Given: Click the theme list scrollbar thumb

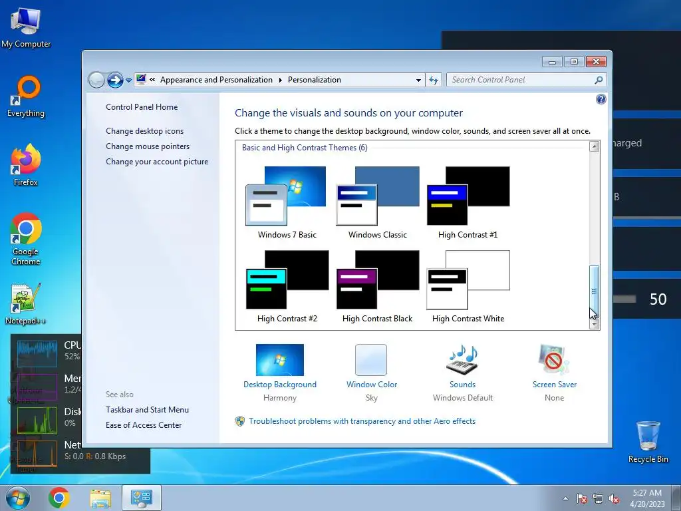Looking at the screenshot, I should click(x=594, y=292).
